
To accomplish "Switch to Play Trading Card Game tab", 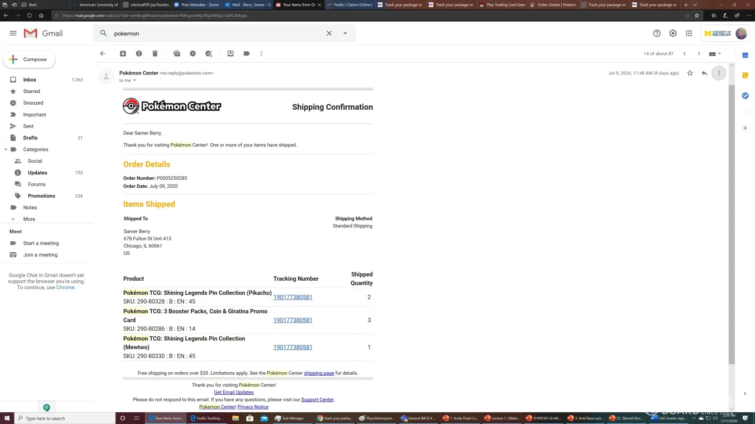I will [502, 5].
